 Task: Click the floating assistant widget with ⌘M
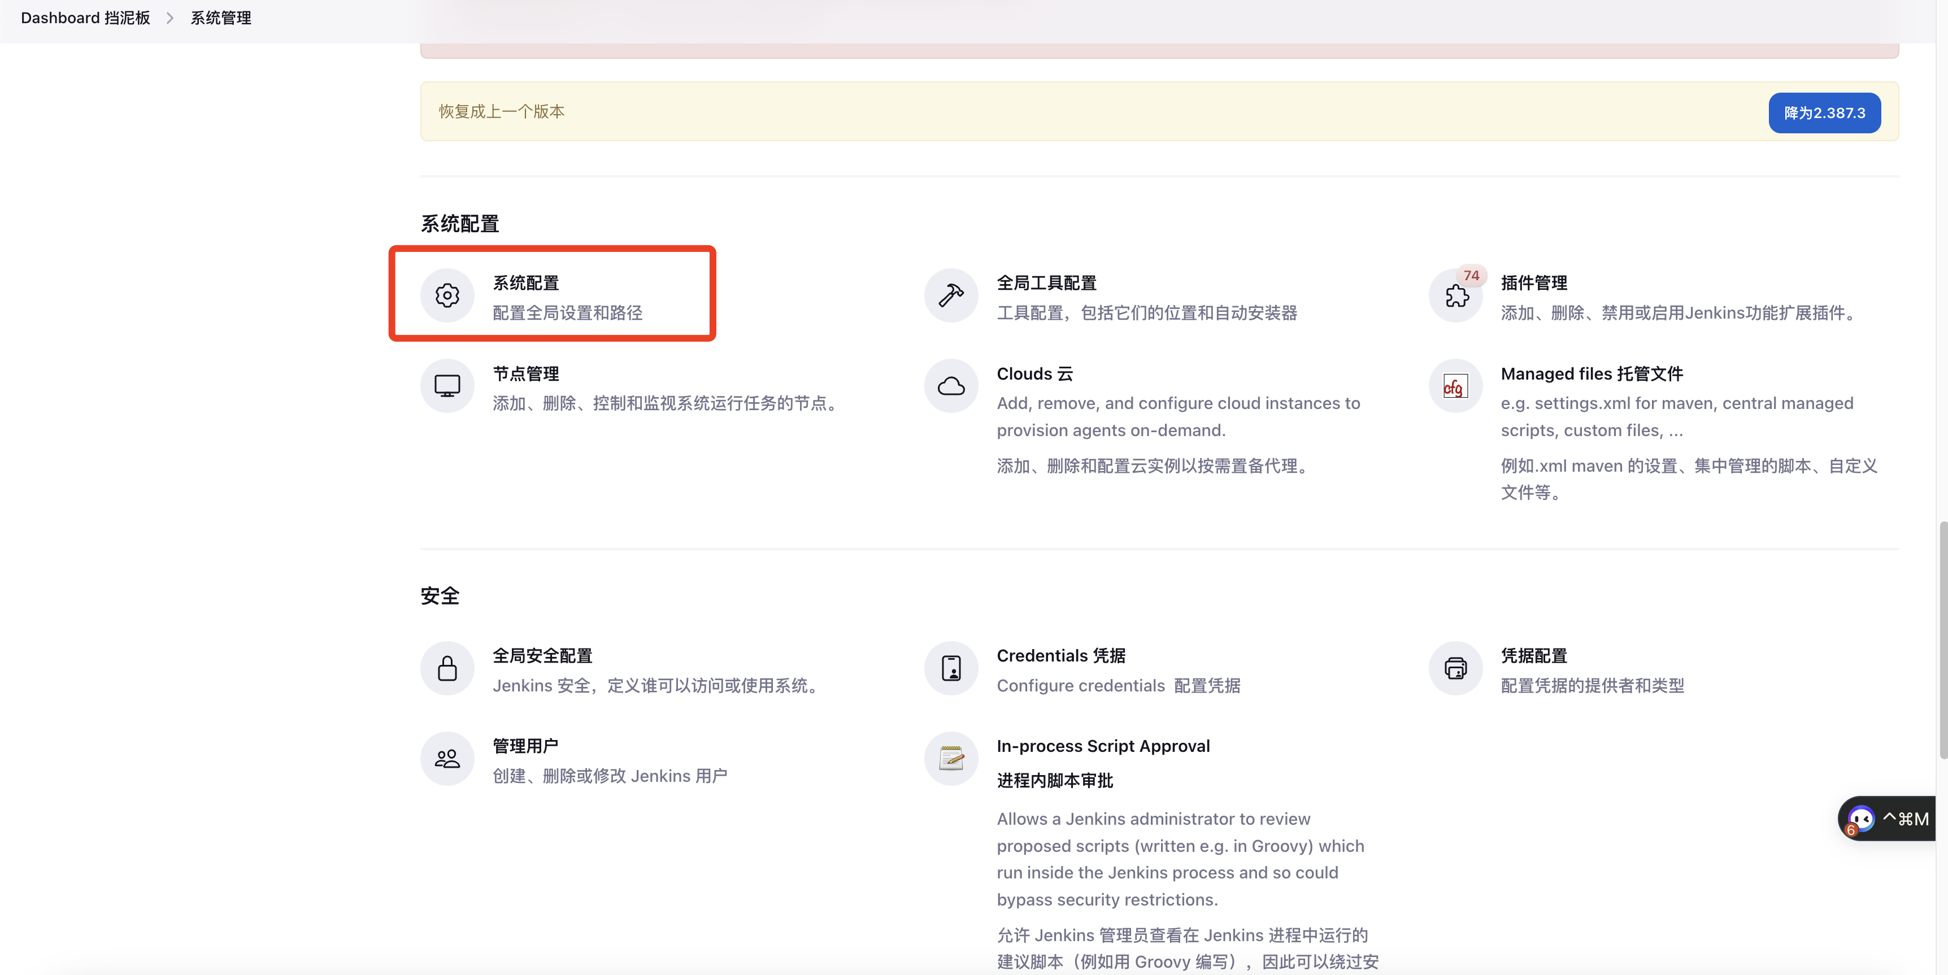(1888, 819)
